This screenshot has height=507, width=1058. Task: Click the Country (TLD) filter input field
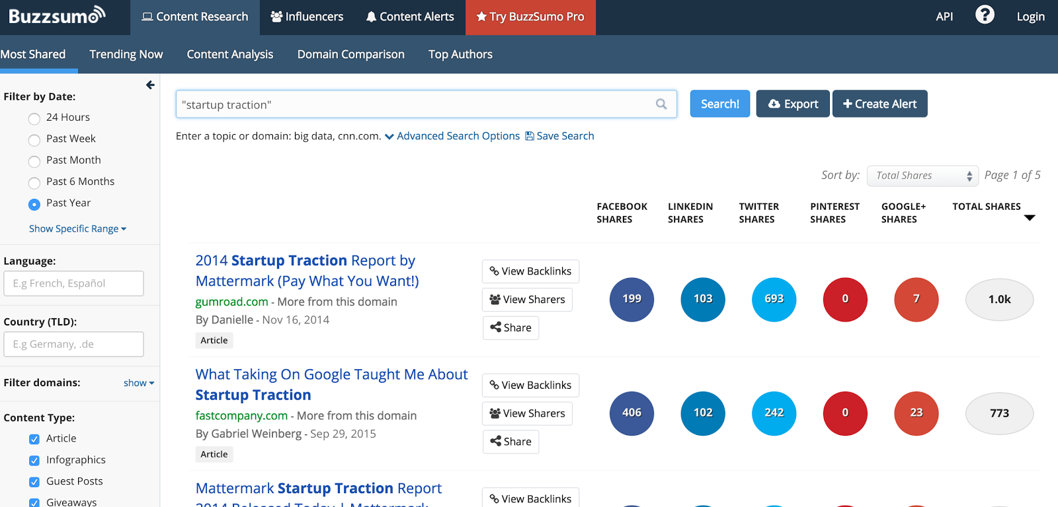click(x=74, y=344)
